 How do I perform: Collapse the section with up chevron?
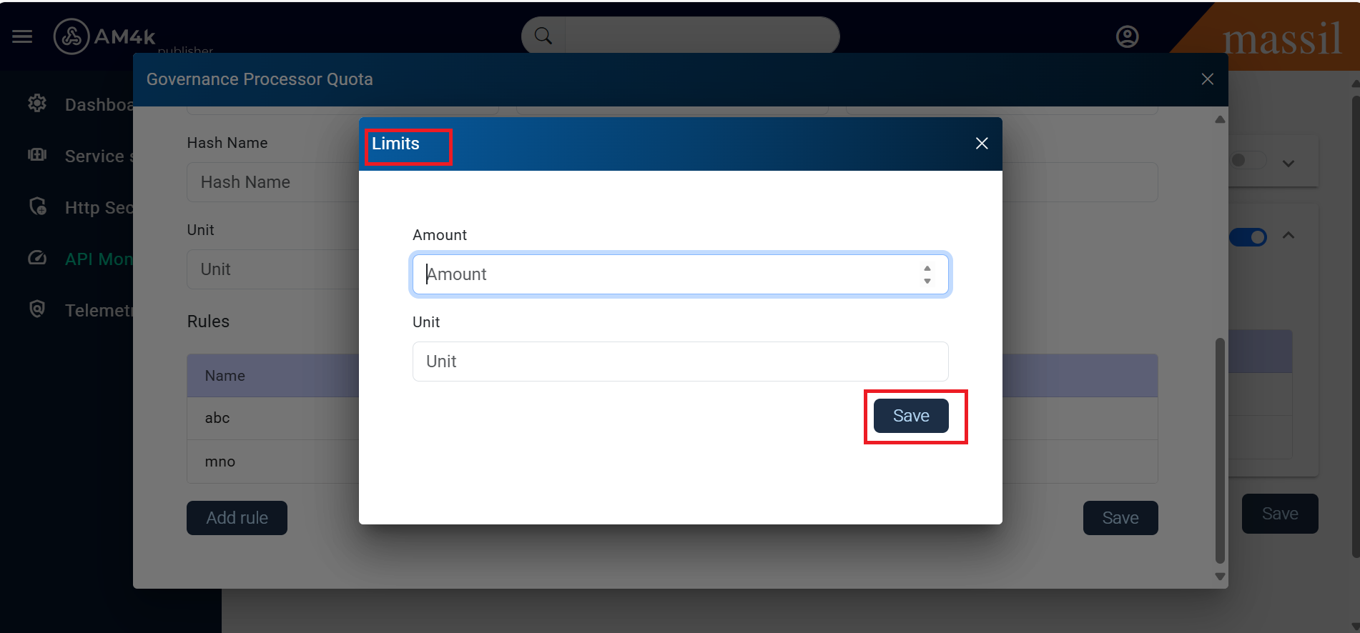1288,235
